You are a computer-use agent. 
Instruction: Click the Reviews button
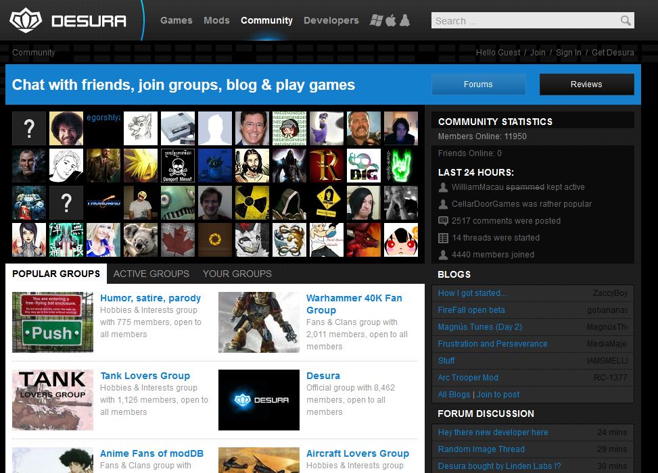(586, 84)
